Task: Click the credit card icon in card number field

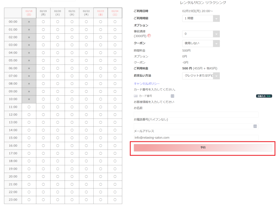Action: (136, 96)
